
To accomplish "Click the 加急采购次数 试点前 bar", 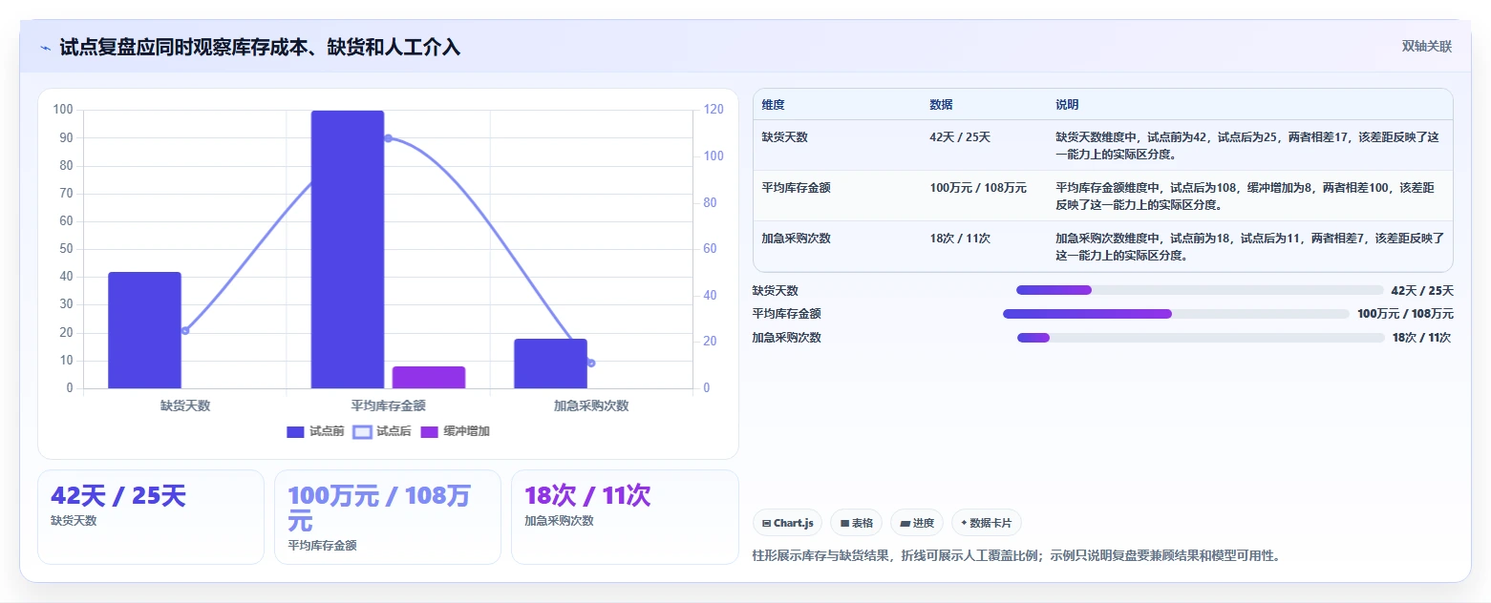I will (550, 364).
